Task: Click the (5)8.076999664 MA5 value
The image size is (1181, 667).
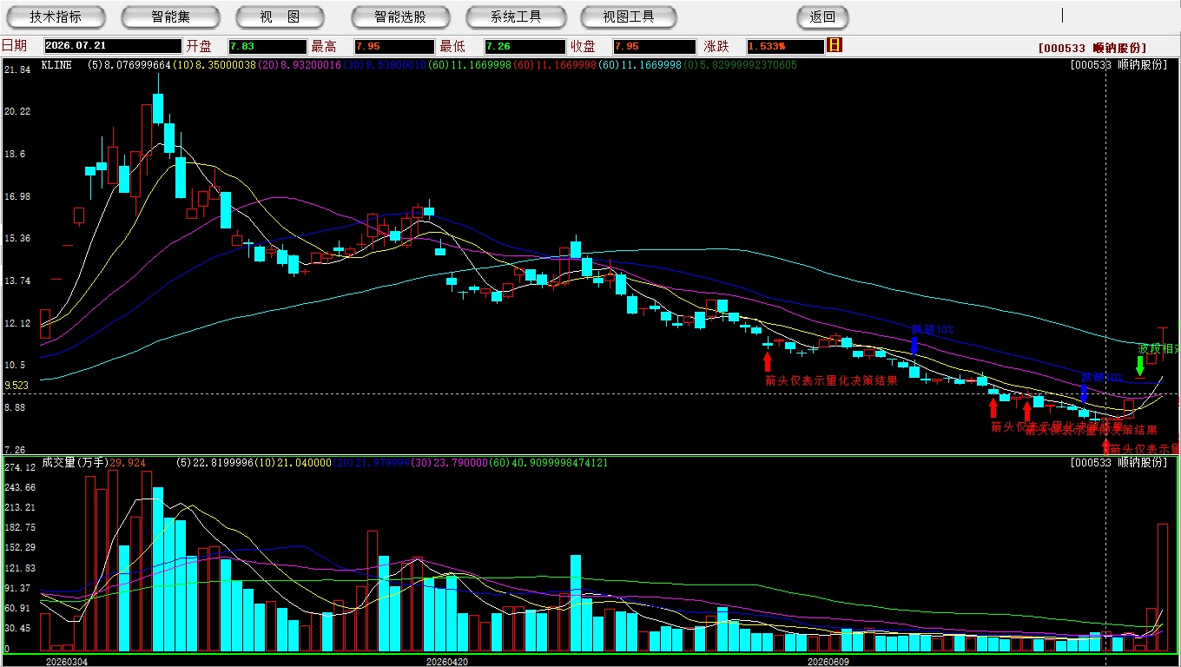Action: pos(129,65)
